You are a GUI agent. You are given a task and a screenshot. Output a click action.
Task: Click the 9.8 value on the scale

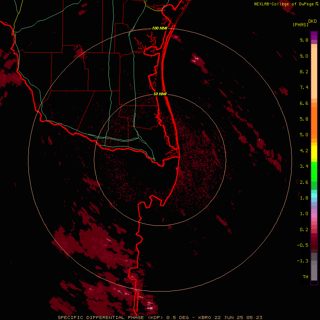pyautogui.click(x=304, y=40)
